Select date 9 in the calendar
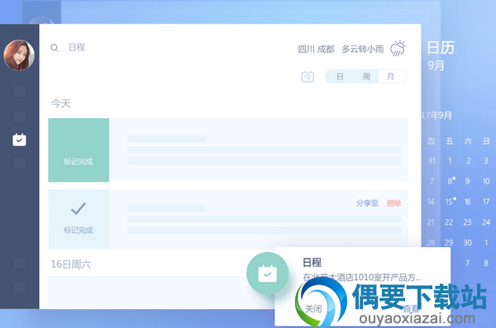The height and width of the screenshot is (328, 496). (x=467, y=181)
